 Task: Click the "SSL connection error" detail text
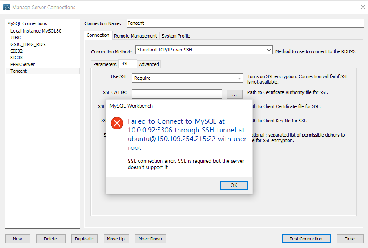coord(186,164)
